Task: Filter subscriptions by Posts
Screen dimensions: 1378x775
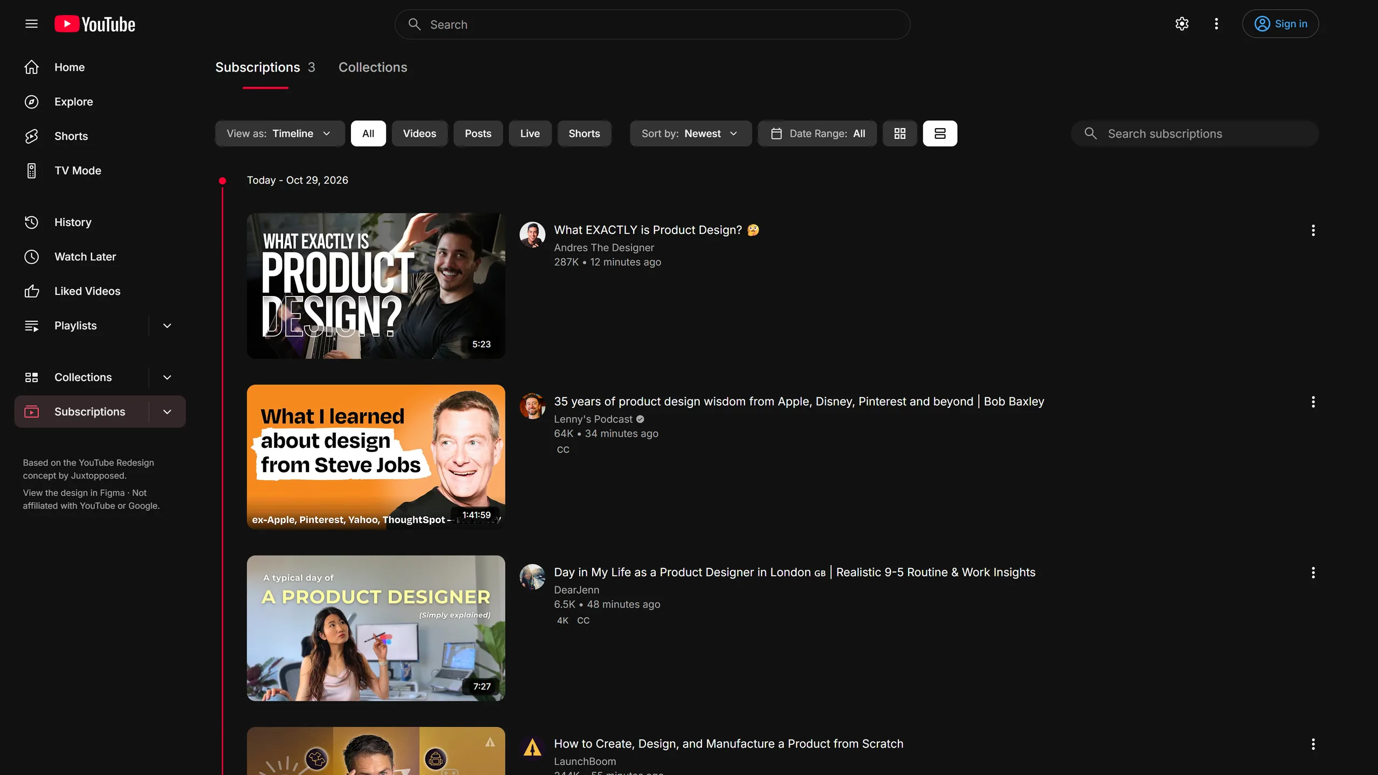Action: click(478, 133)
